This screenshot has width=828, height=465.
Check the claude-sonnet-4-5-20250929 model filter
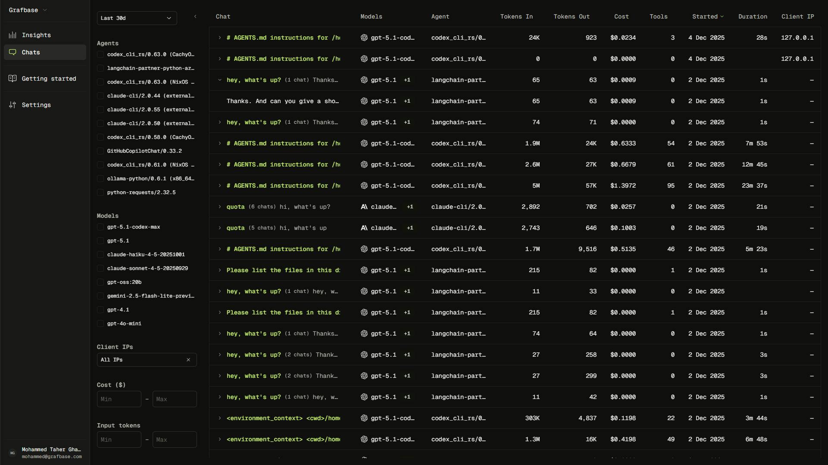click(x=100, y=268)
